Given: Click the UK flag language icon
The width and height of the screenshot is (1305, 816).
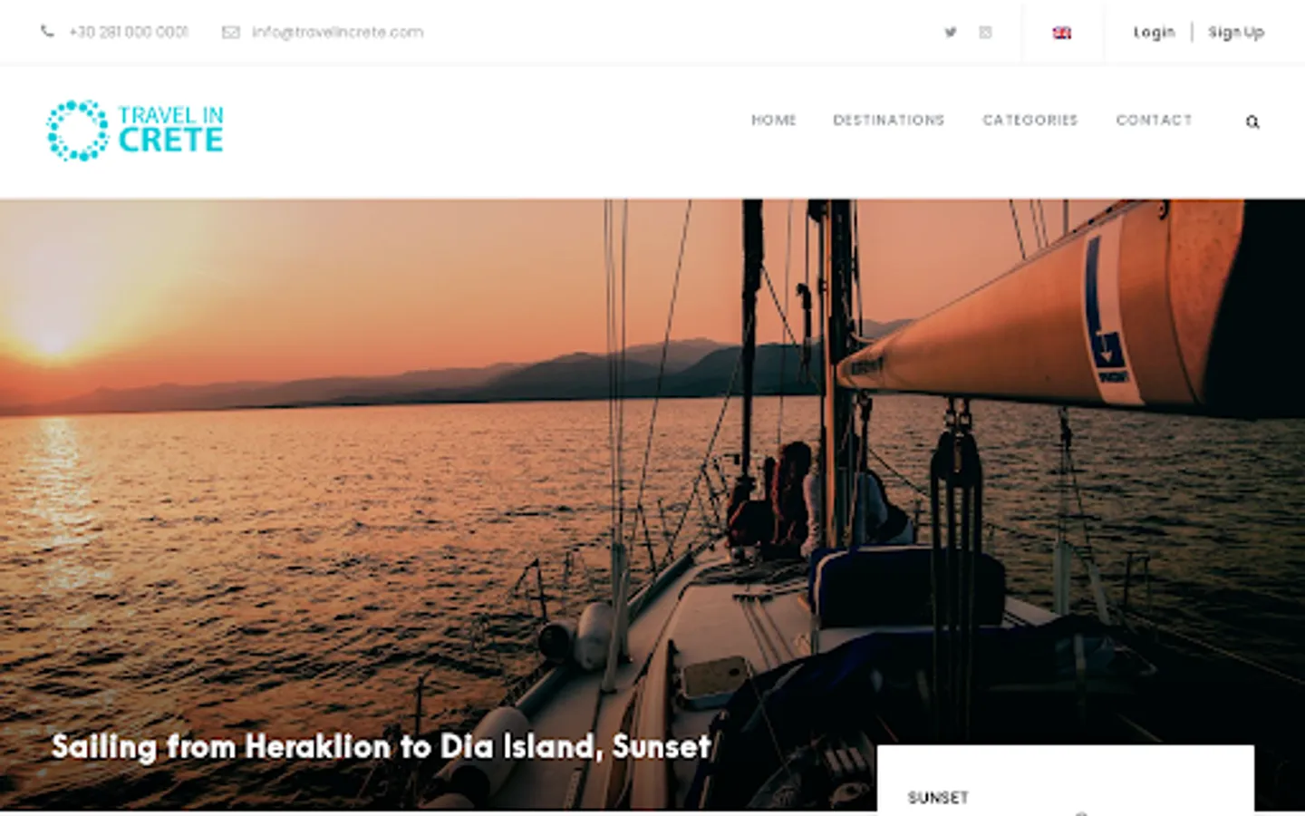Looking at the screenshot, I should tap(1062, 33).
